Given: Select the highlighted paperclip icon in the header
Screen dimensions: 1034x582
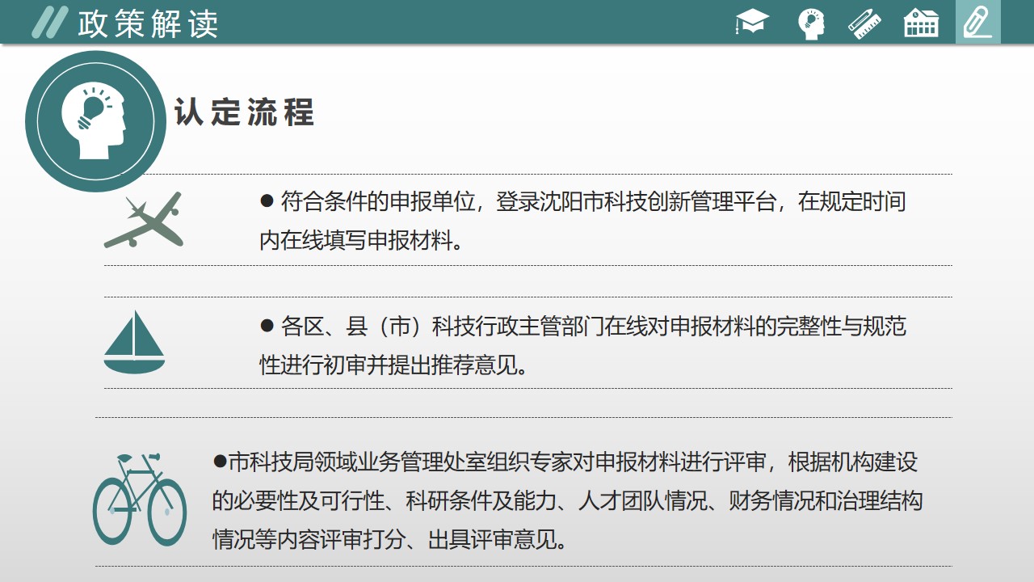Looking at the screenshot, I should point(977,23).
